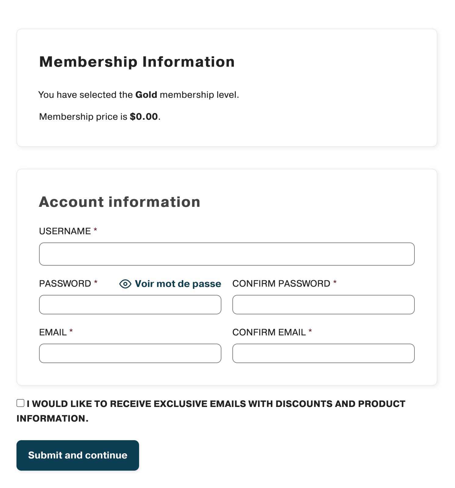Click the exclusive emails checkbox label text
Screen dimensions: 455x488
(215, 404)
